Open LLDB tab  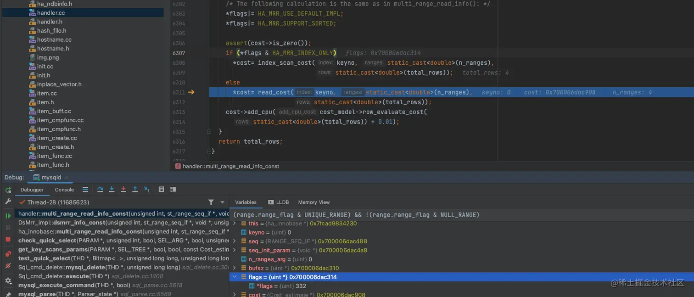click(279, 202)
